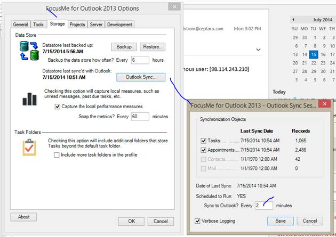Viewport: 336px width, 237px height.
Task: Click the Scheduled to Run YES value
Action: coord(241,196)
